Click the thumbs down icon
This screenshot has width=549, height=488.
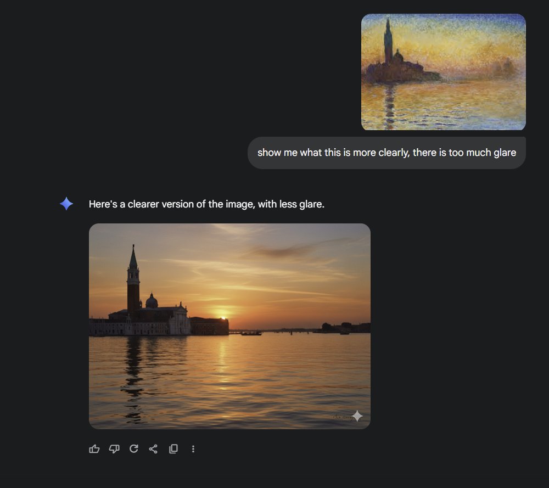114,449
